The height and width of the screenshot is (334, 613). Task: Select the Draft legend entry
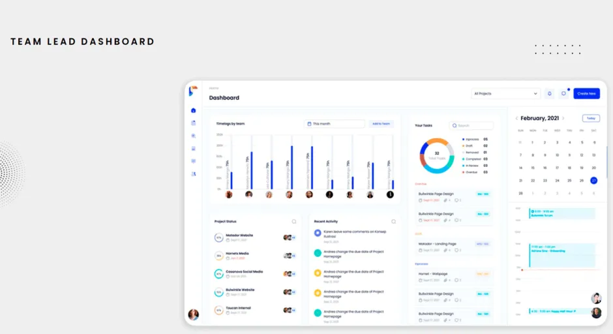[x=475, y=146]
